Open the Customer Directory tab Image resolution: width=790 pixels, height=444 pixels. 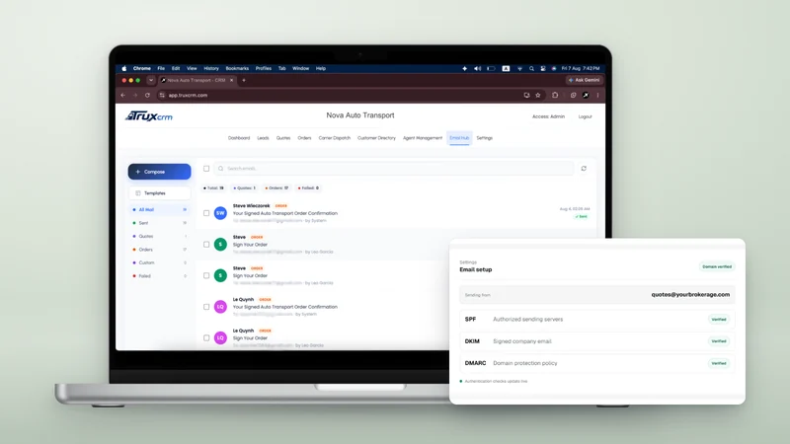pyautogui.click(x=376, y=138)
